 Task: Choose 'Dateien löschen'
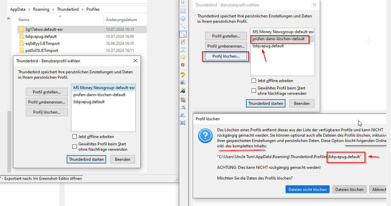pos(349,189)
